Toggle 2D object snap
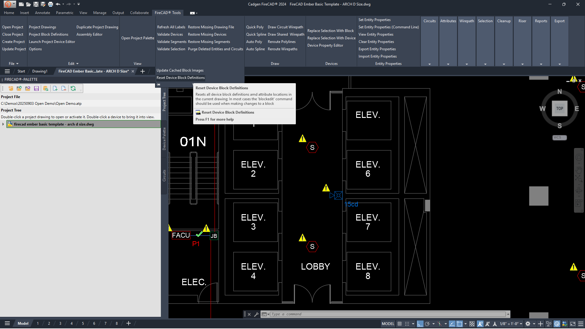585x329 pixels. [459, 324]
